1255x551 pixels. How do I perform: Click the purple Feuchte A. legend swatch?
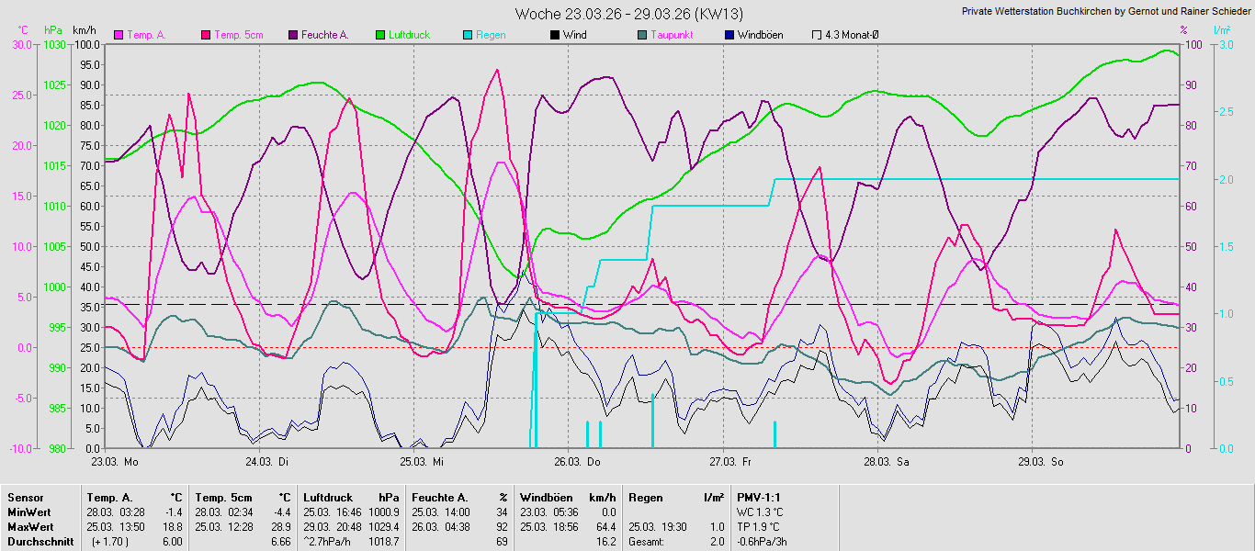tap(293, 35)
